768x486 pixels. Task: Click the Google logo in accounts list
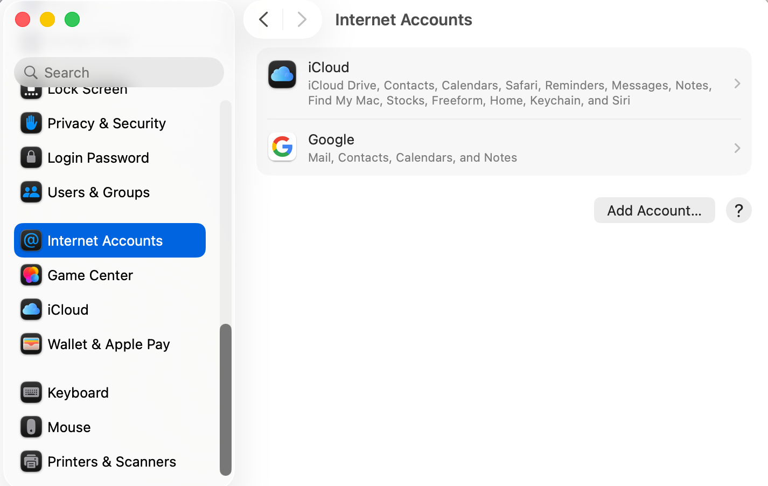(x=282, y=147)
